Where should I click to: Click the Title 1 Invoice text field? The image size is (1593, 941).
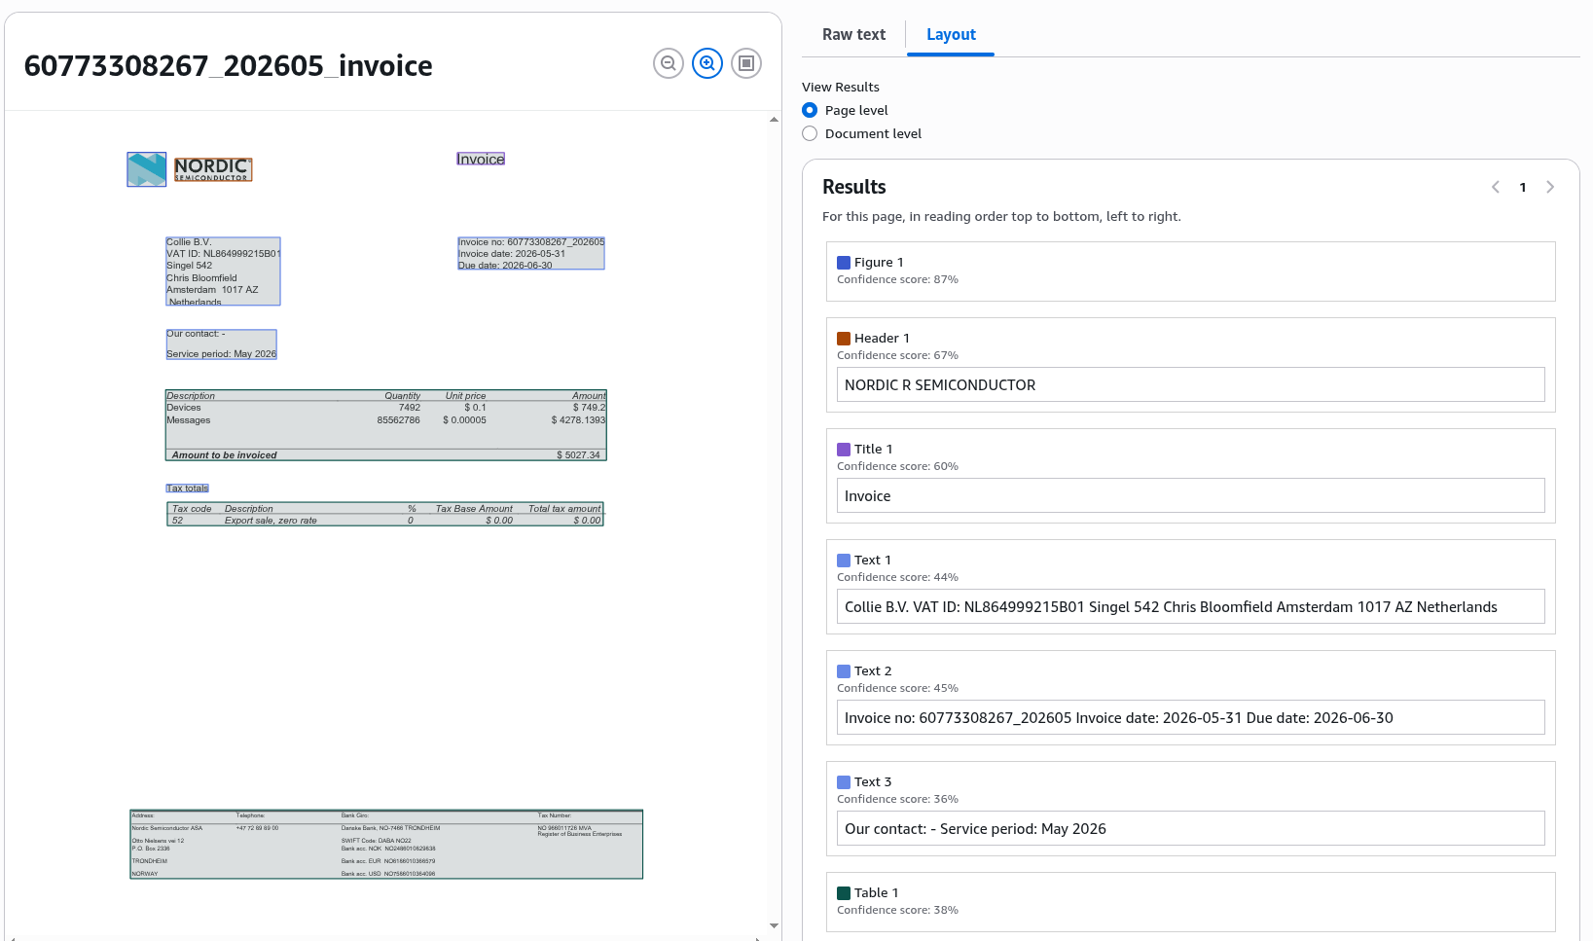(1190, 495)
